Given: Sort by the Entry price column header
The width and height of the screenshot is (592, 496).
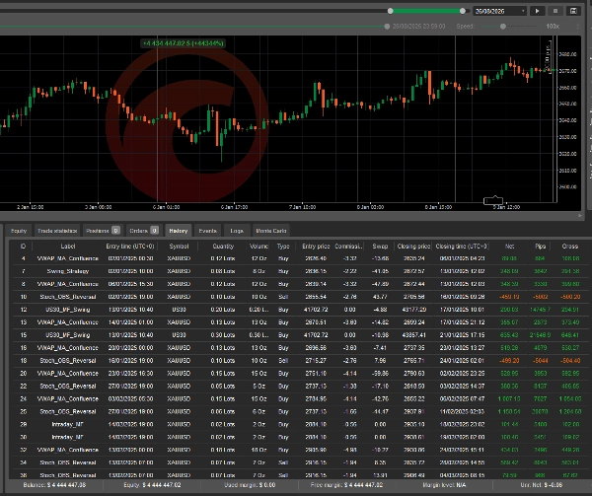Looking at the screenshot, I should (x=316, y=246).
